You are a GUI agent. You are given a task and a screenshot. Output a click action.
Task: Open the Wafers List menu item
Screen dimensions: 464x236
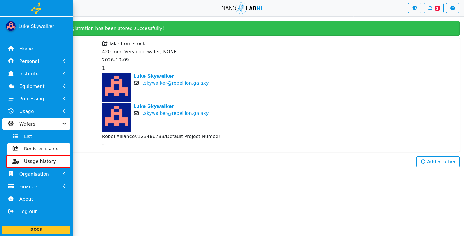(39, 136)
